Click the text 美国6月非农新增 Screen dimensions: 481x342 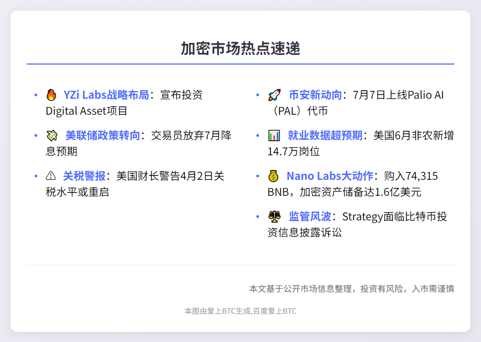point(414,136)
